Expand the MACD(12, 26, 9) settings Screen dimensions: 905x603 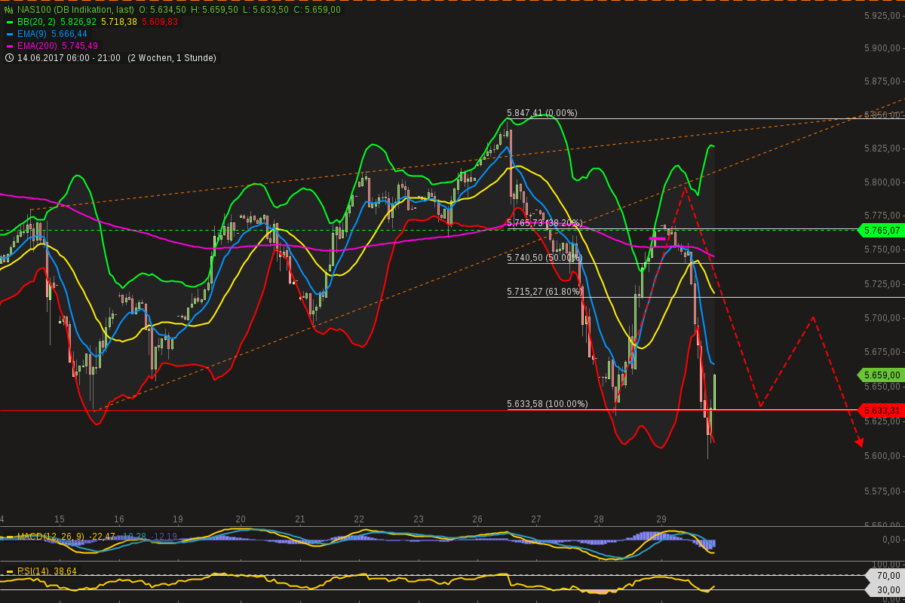coord(51,537)
